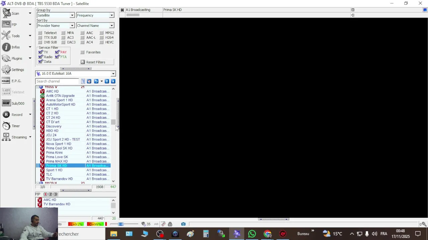Toggle the PAY service filter checkbox
Screen dimensions: 428x240
(x=57, y=52)
